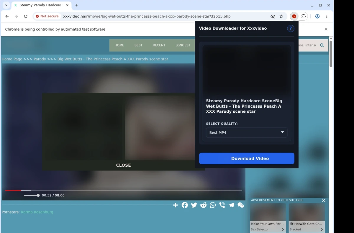Image resolution: width=354 pixels, height=233 pixels.
Task: Share the video on Facebook
Action: (x=185, y=205)
